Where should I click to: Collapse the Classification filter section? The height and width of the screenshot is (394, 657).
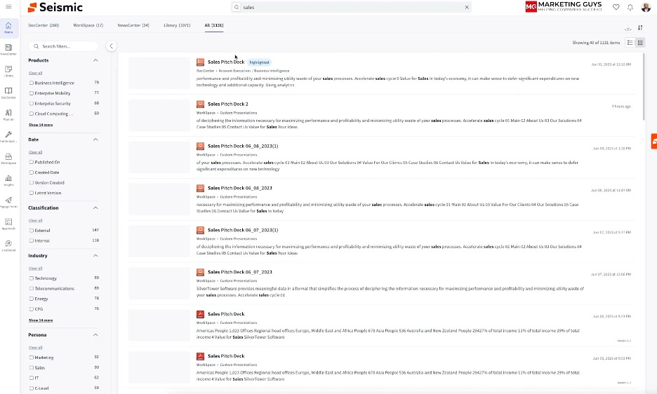click(95, 208)
